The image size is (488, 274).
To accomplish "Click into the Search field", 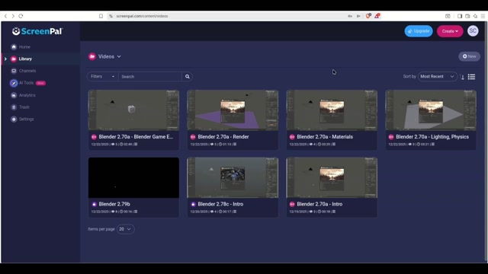I will point(150,77).
